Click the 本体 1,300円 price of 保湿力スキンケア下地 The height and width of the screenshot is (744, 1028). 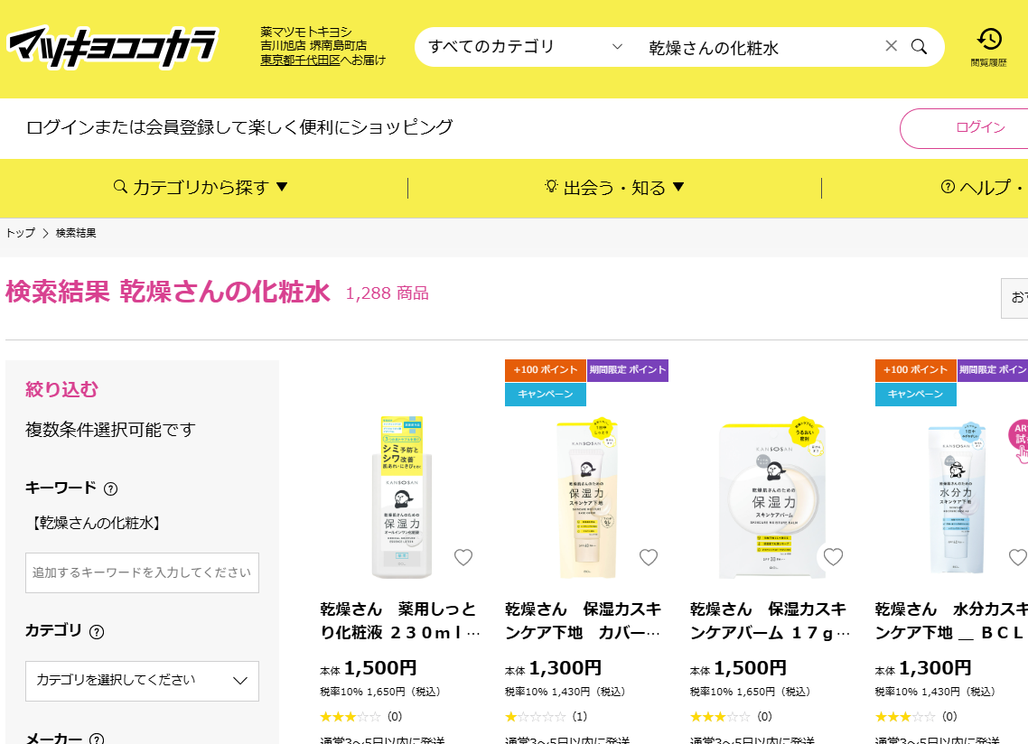point(554,669)
